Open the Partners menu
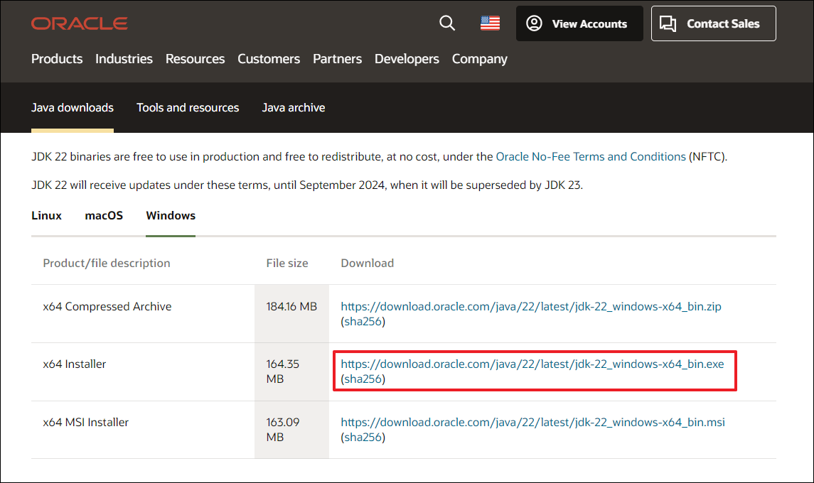Viewport: 814px width, 483px height. pos(337,59)
